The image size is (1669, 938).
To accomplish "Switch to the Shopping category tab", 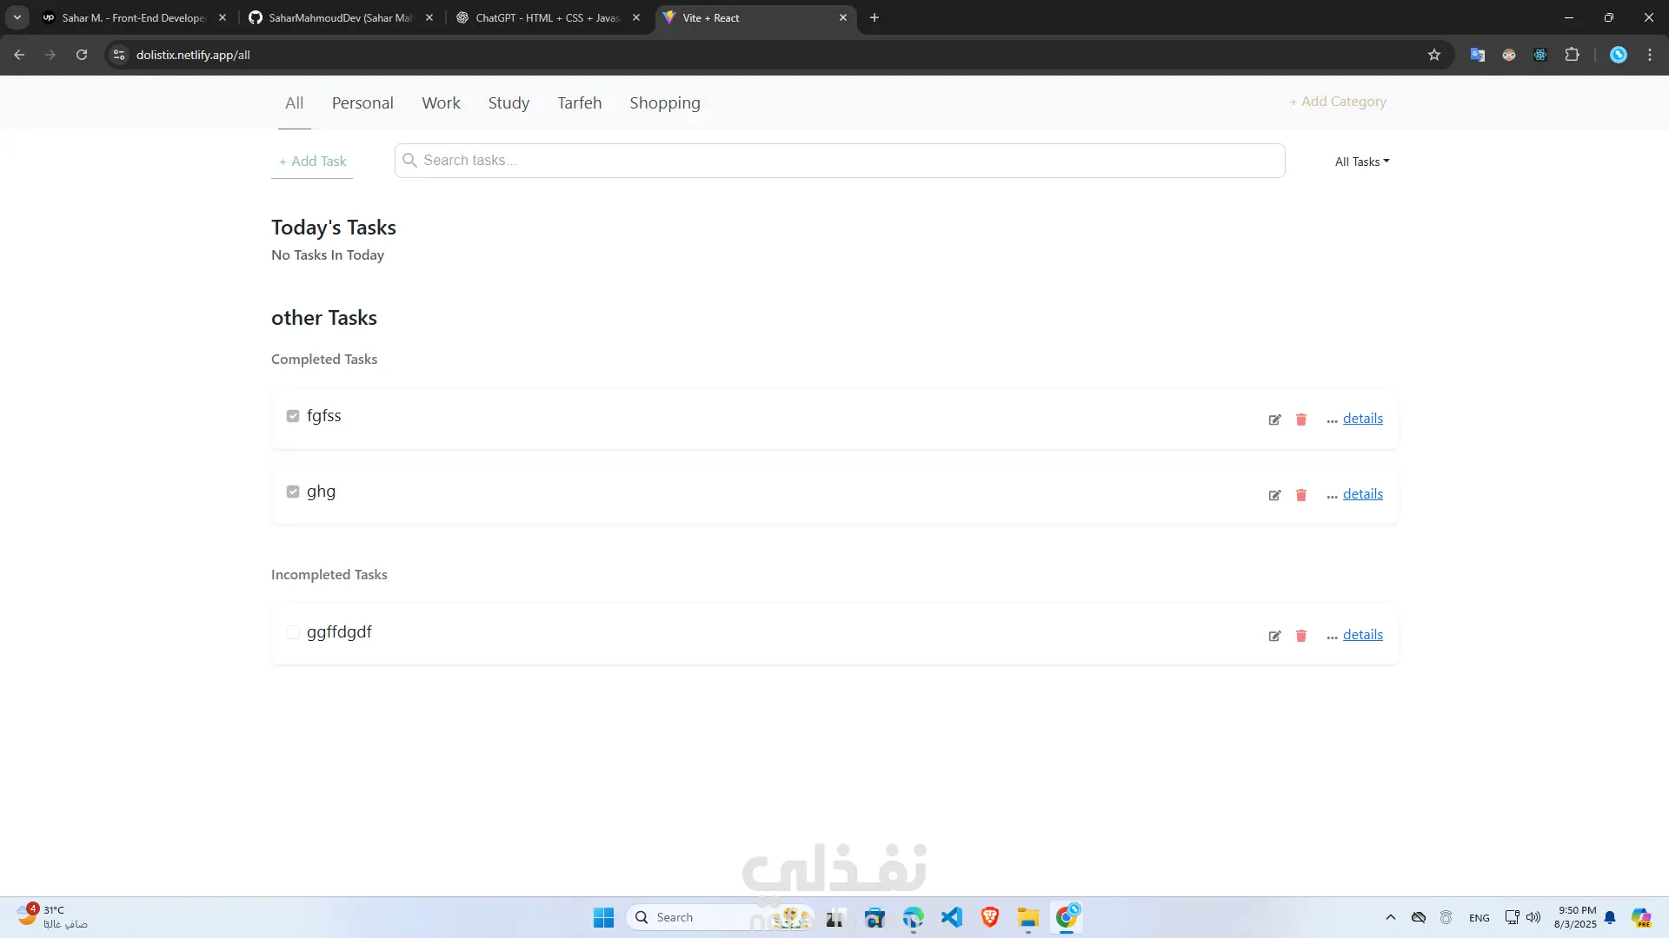I will (x=664, y=103).
